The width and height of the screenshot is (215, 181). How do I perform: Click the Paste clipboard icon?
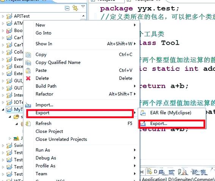click(28, 71)
